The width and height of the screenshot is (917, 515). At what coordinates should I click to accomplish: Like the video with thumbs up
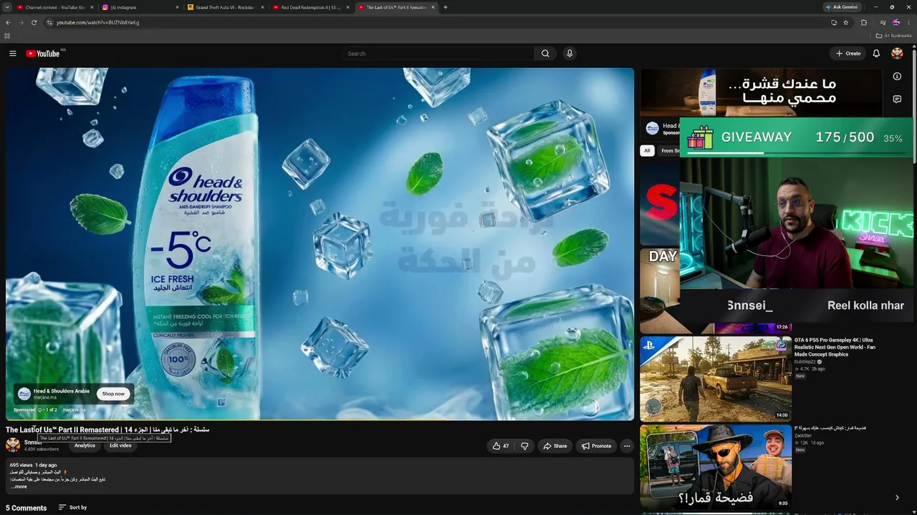tap(501, 446)
